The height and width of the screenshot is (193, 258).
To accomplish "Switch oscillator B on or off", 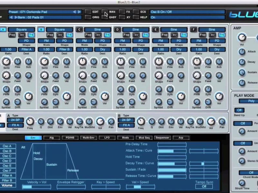I will coord(41,30).
